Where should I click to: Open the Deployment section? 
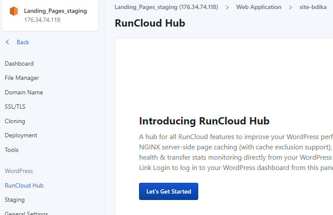21,135
